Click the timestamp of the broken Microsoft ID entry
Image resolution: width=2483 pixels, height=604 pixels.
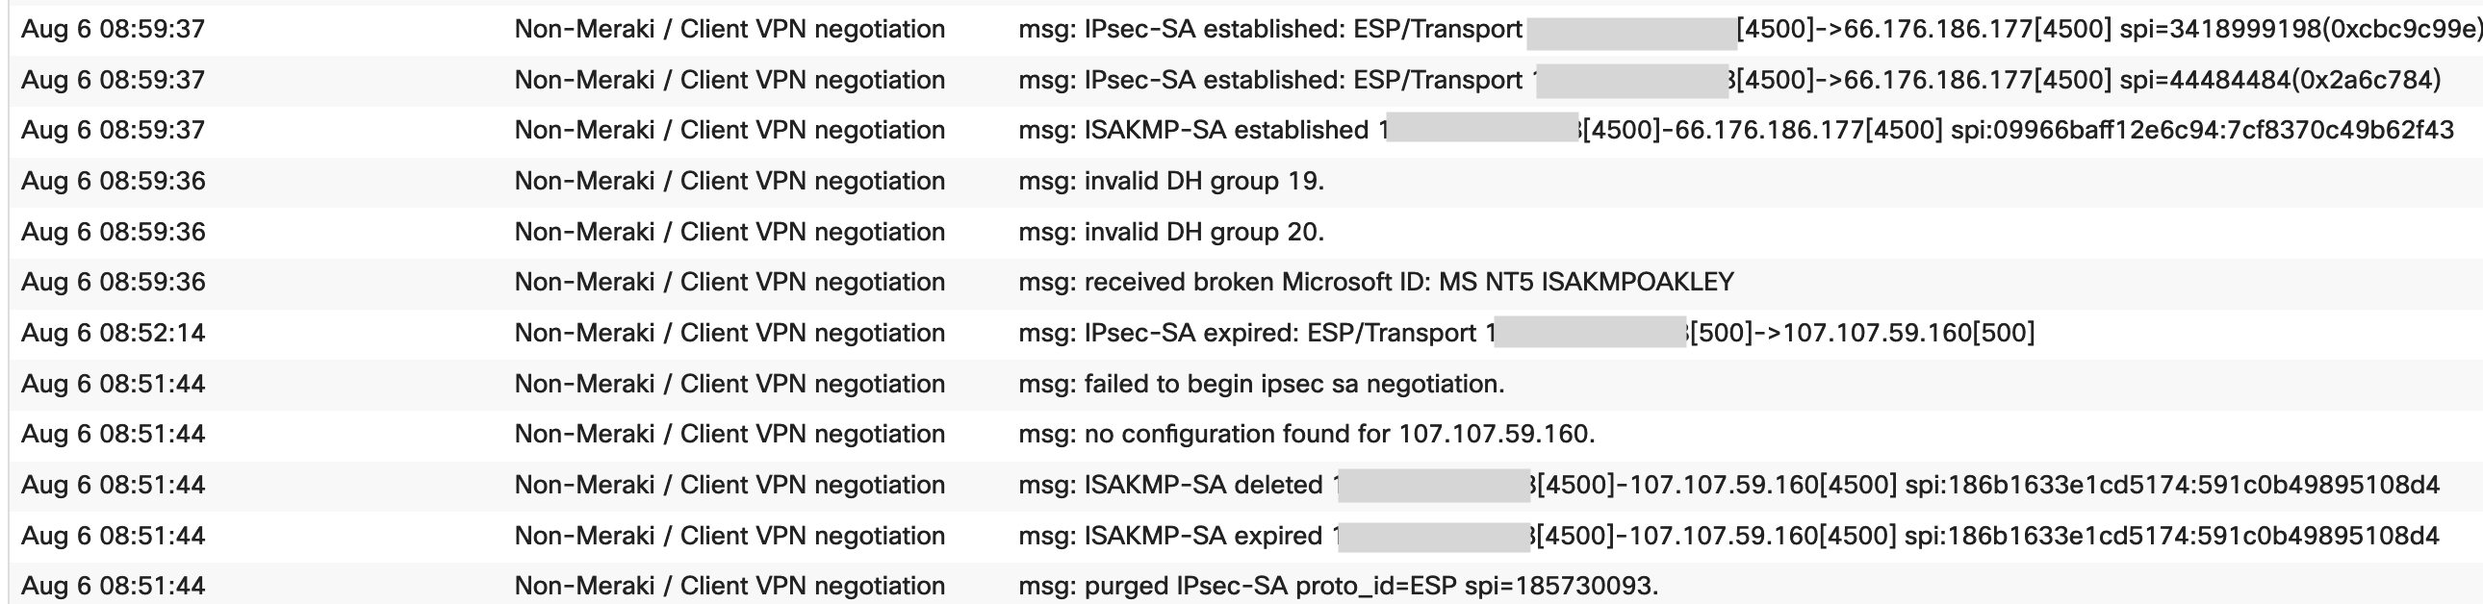114,282
